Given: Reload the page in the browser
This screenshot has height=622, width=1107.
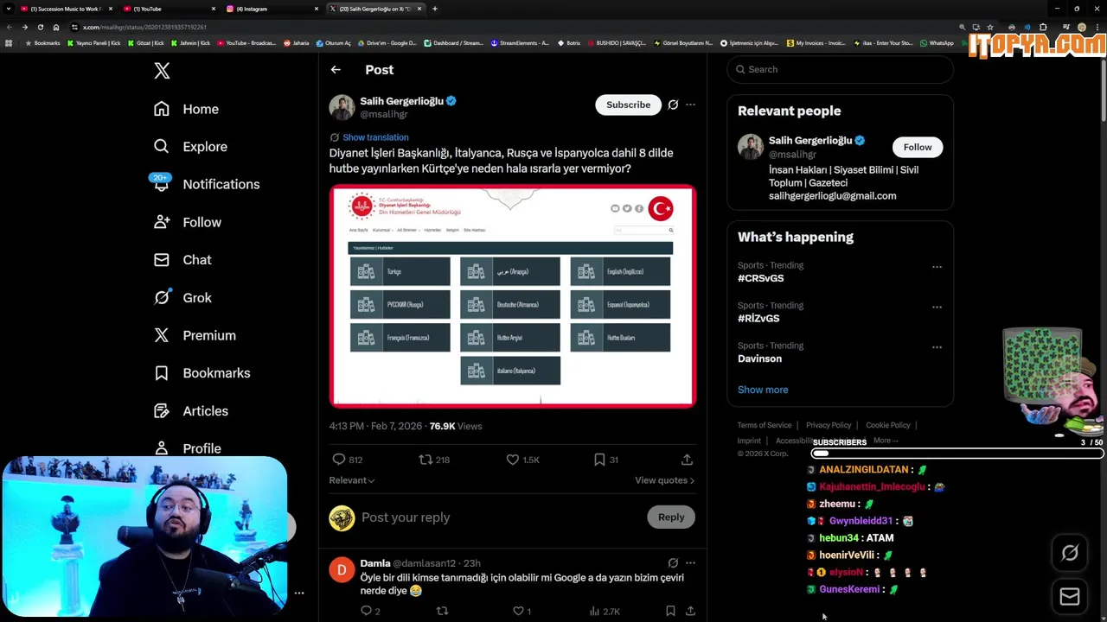Looking at the screenshot, I should click(x=40, y=27).
